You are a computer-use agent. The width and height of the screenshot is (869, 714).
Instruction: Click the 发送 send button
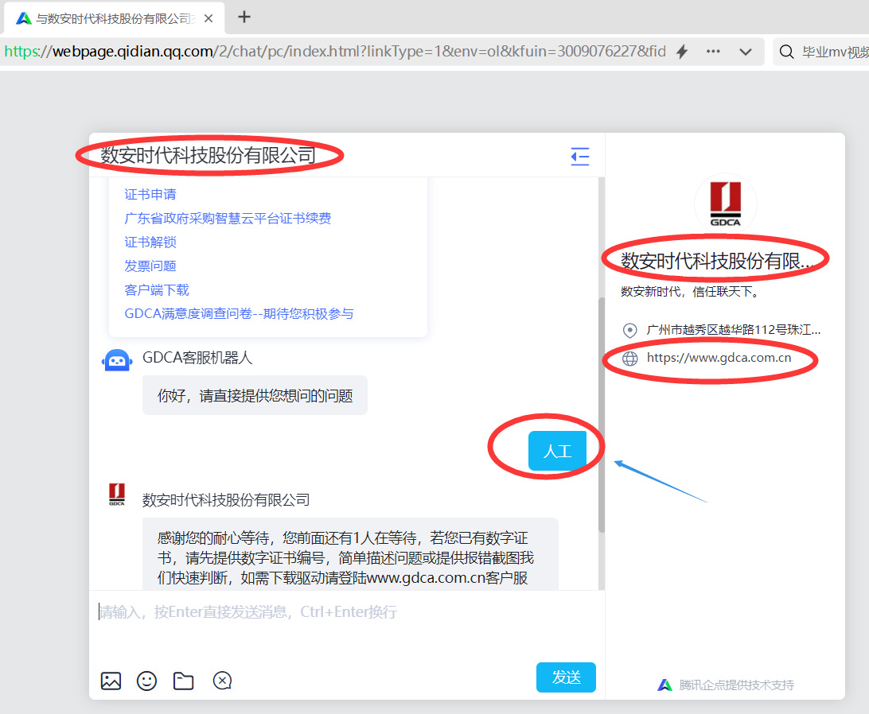[x=566, y=677]
